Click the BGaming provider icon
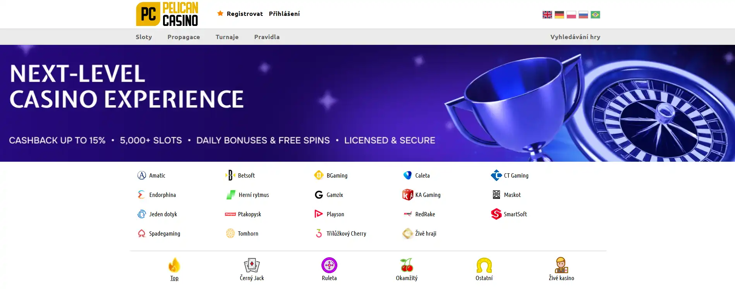The width and height of the screenshot is (735, 289). point(319,175)
